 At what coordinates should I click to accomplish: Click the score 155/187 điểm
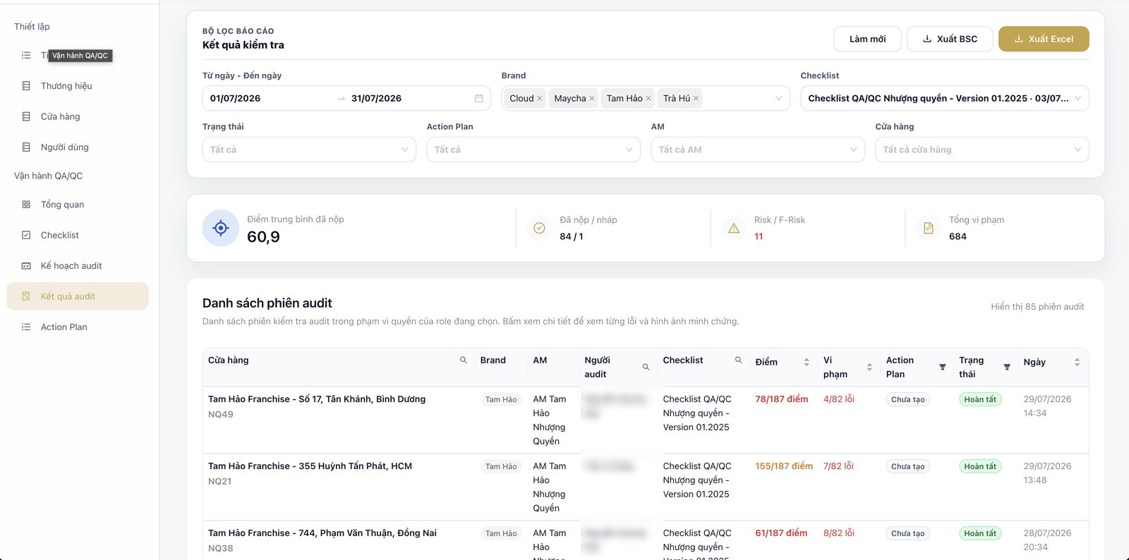[x=784, y=466]
